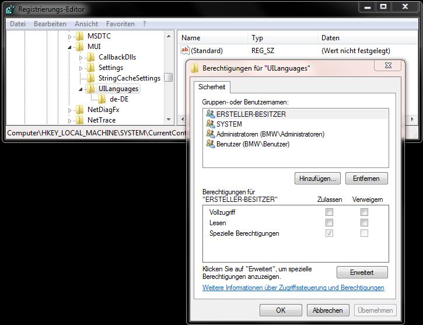
Task: Click the Übernehmen button
Action: point(375,310)
